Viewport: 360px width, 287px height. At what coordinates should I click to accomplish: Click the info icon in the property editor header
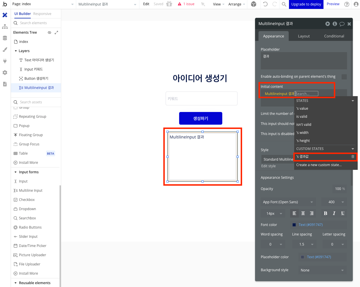click(335, 24)
